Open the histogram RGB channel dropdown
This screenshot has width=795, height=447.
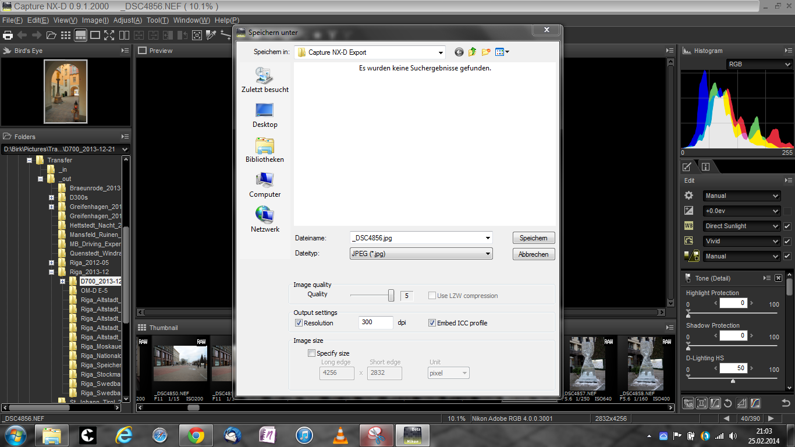click(x=759, y=65)
